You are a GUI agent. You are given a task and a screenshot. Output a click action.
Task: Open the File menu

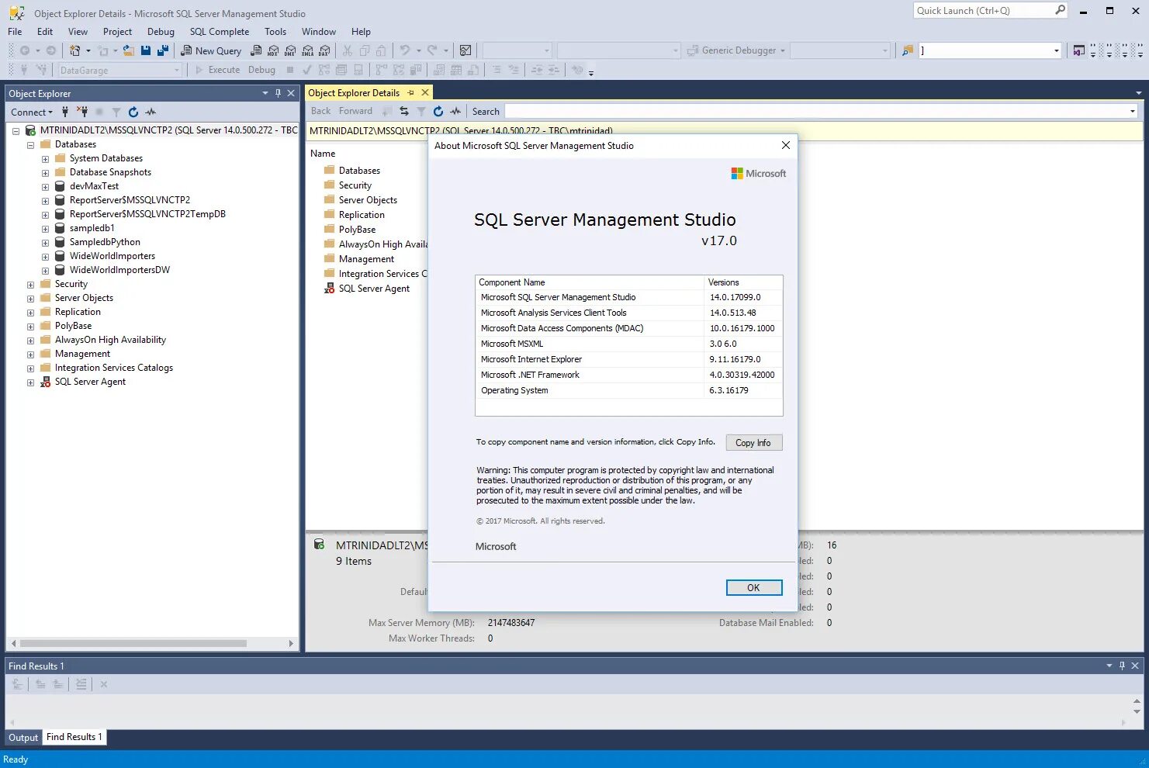click(15, 32)
